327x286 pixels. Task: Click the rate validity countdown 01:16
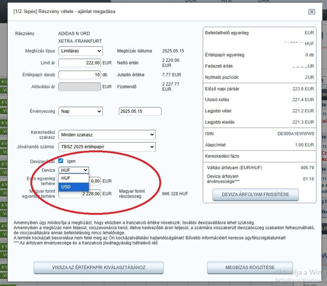coord(309,179)
